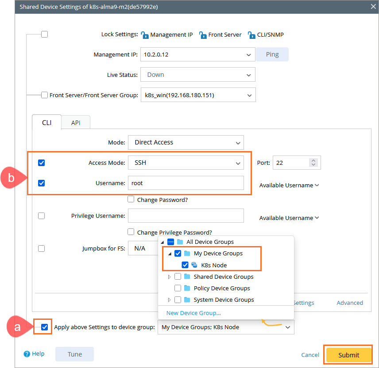Click into the Username text field
The image size is (379, 368).
pos(186,183)
